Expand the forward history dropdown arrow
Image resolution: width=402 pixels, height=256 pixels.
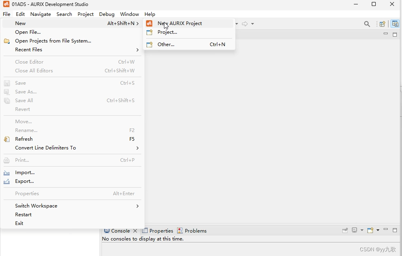[x=252, y=24]
